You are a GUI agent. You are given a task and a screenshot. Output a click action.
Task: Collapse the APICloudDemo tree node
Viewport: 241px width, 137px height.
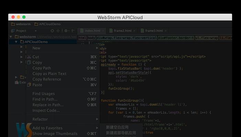16,42
